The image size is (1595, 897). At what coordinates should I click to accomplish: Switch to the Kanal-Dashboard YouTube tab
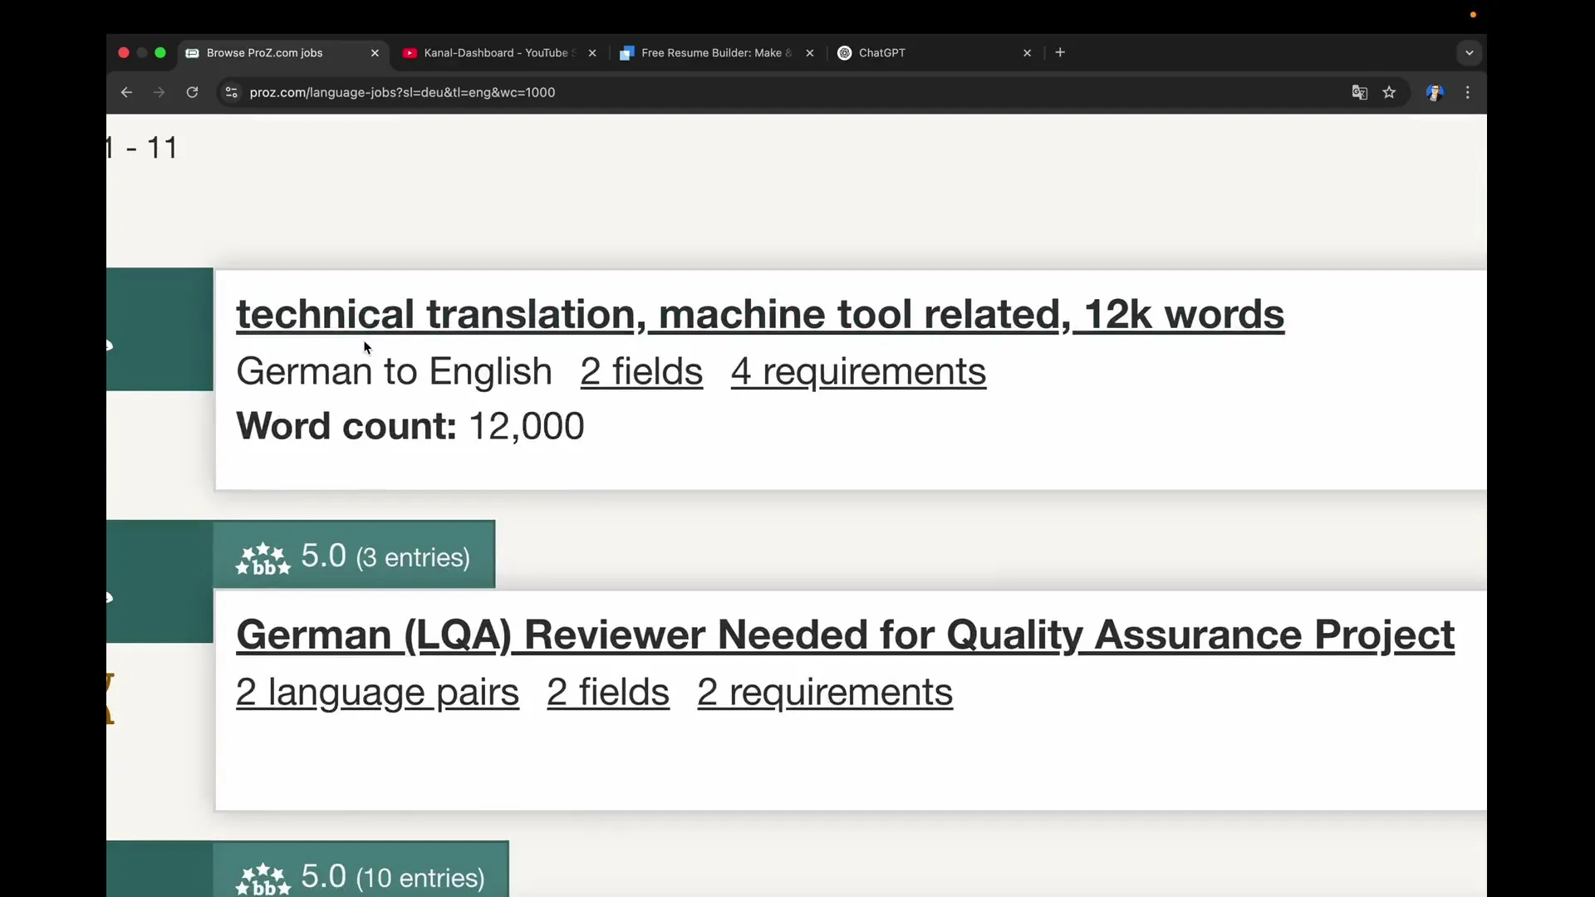495,52
